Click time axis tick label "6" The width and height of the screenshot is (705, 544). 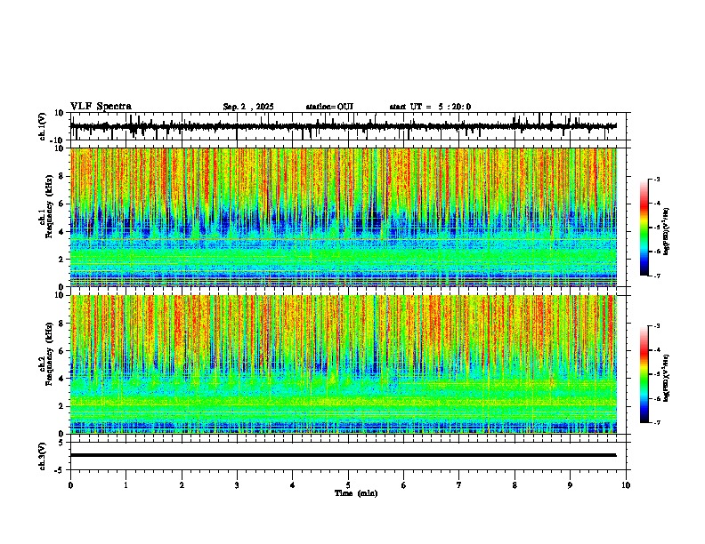(x=404, y=485)
